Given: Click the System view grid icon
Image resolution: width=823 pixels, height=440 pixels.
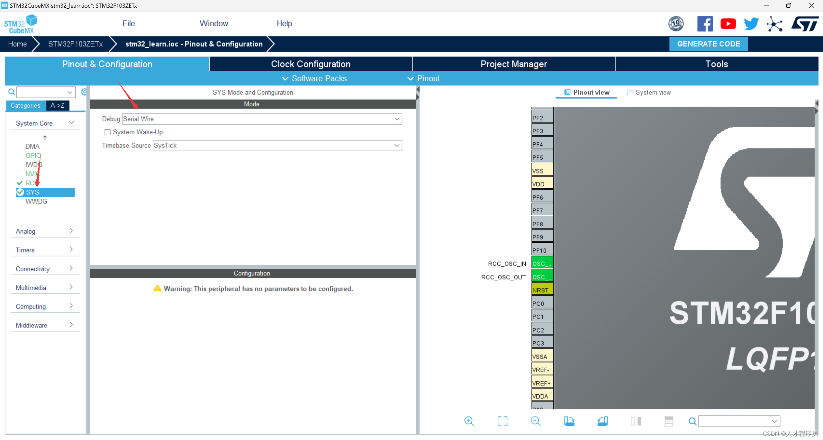Looking at the screenshot, I should coord(629,92).
